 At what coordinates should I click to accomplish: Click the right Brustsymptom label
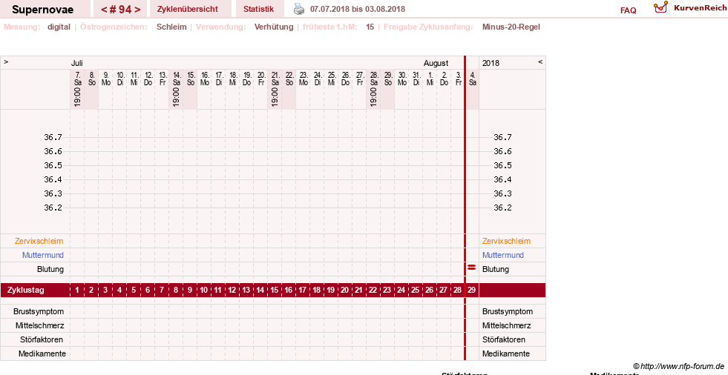click(508, 311)
